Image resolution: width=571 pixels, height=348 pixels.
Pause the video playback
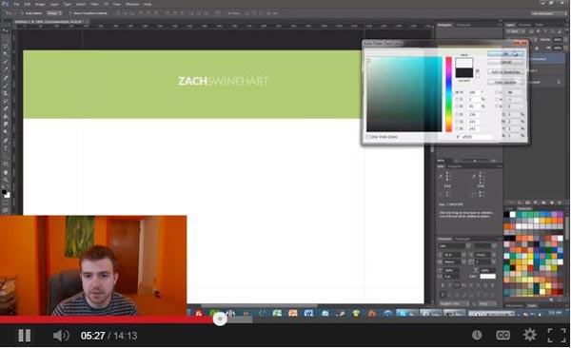(25, 336)
